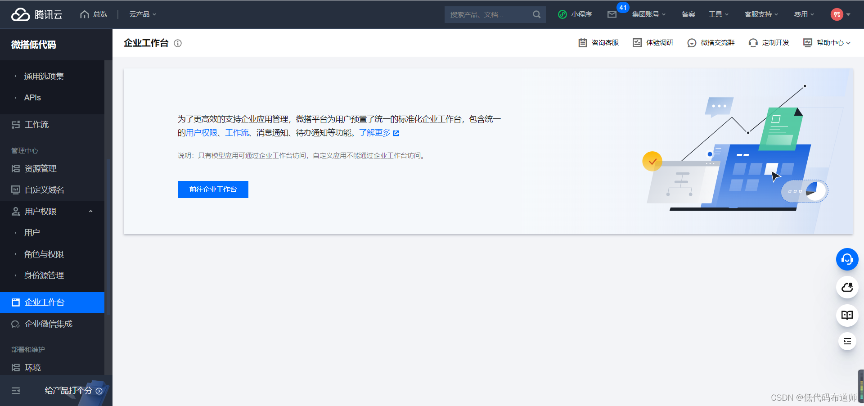Collapse the 用户权限 section
The image size is (864, 406).
pos(90,211)
